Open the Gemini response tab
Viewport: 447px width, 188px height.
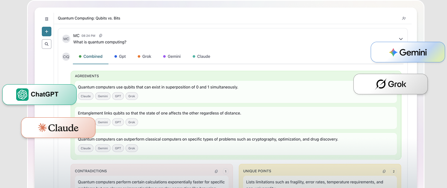click(x=171, y=56)
